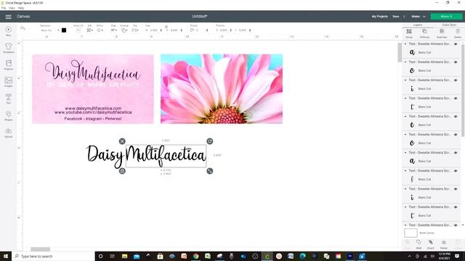Open the Align dropdown
465x261 pixels.
[x=114, y=30]
